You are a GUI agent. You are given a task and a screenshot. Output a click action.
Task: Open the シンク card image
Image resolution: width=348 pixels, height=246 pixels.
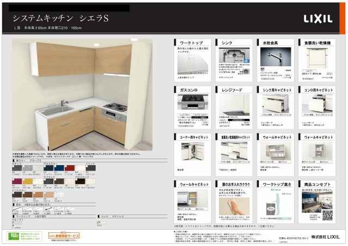[x=234, y=55]
